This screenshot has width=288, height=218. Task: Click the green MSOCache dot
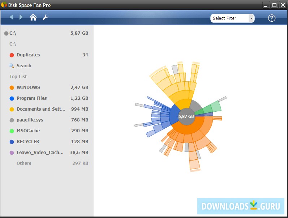[x=12, y=131]
